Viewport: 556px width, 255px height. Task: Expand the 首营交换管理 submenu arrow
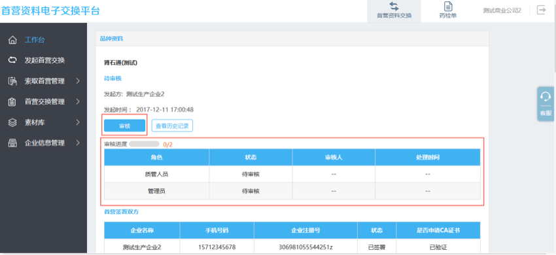(78, 102)
